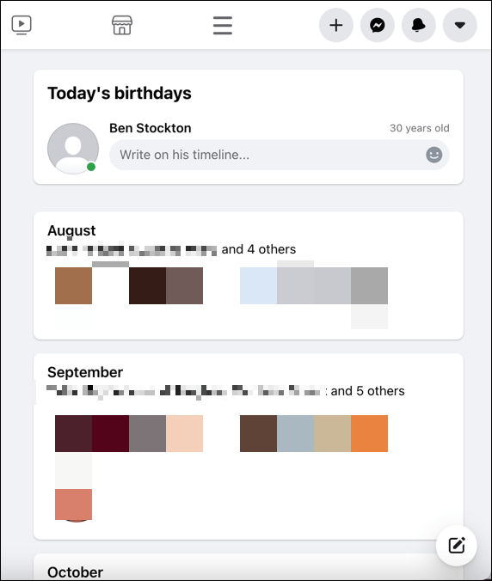This screenshot has width=492, height=581.
Task: Select the salmon-colored September thumbnail
Action: click(x=73, y=505)
